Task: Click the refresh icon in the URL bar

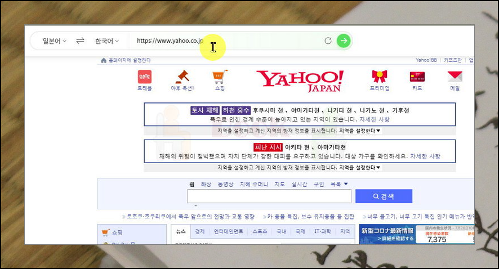Action: pos(328,41)
